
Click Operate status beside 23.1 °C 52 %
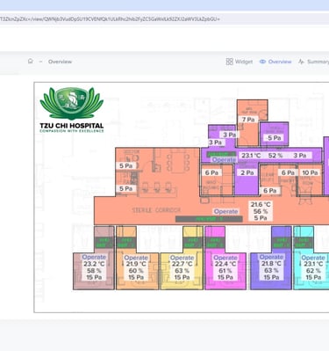coord(224,160)
